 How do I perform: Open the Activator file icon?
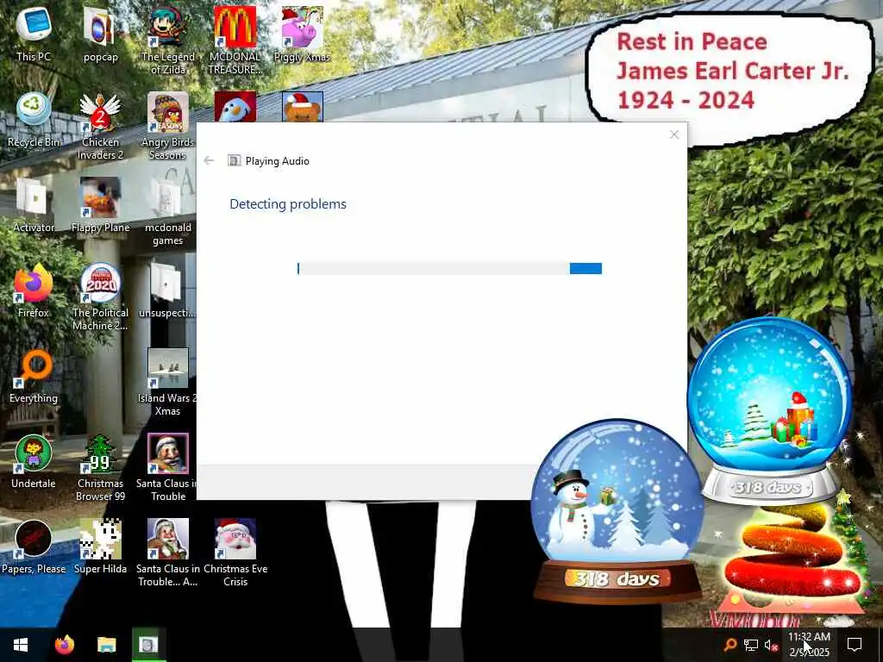click(34, 205)
